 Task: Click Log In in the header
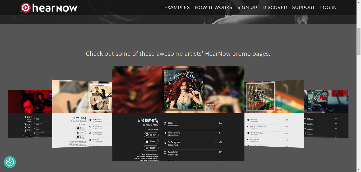coord(328,8)
